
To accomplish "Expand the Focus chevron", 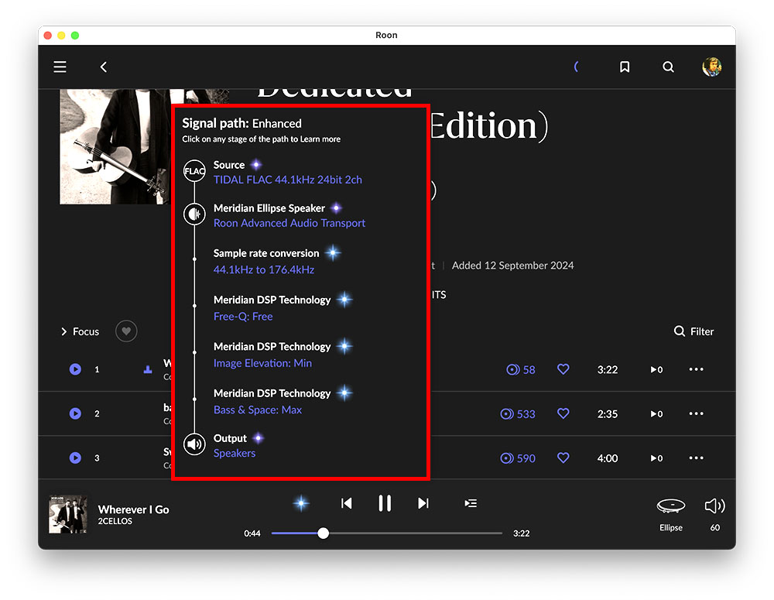I will pos(64,331).
